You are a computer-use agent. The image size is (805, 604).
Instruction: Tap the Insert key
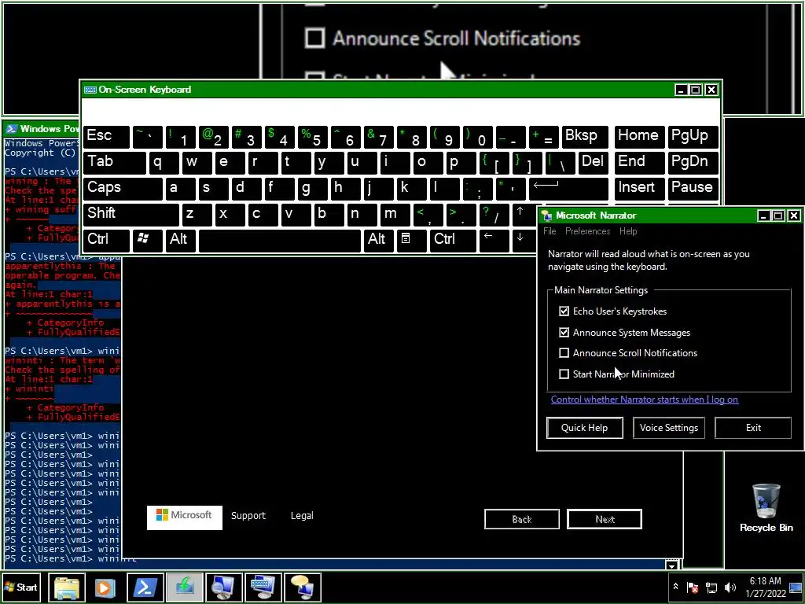pyautogui.click(x=638, y=187)
